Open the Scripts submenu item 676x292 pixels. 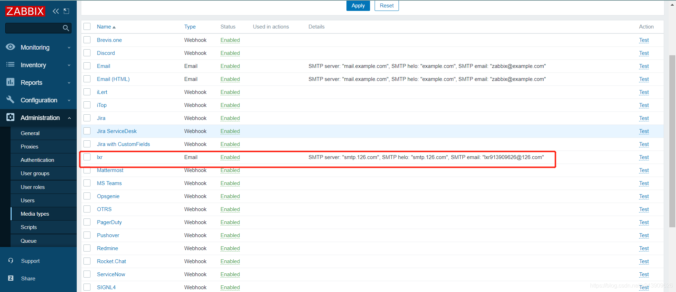point(44,227)
